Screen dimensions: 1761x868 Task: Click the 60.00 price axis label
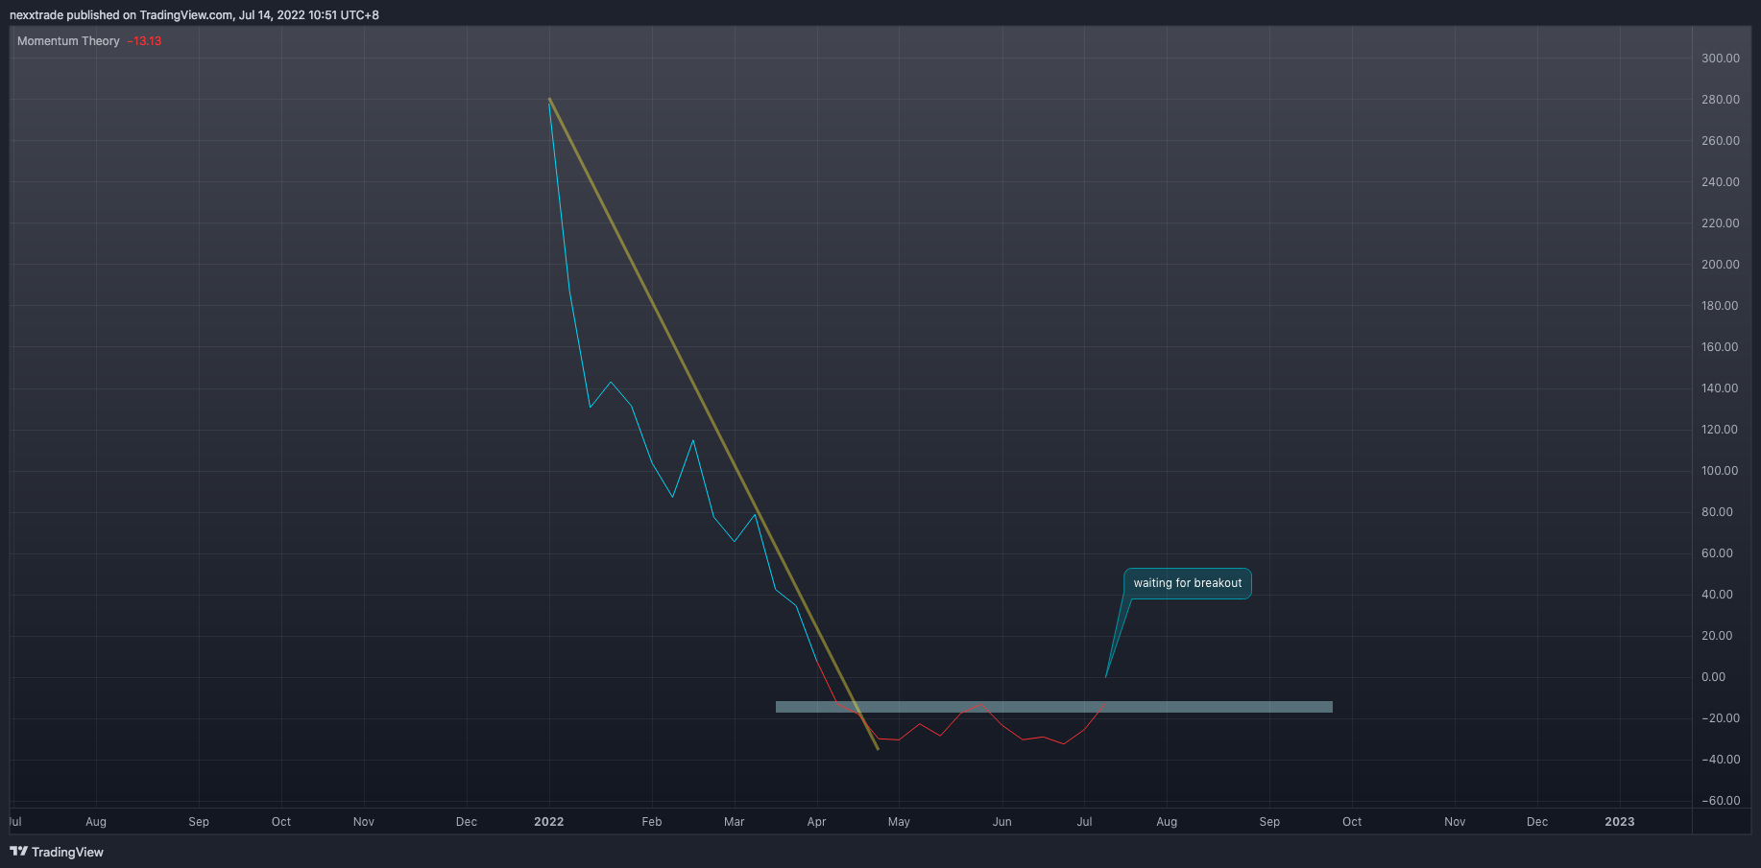coord(1717,553)
